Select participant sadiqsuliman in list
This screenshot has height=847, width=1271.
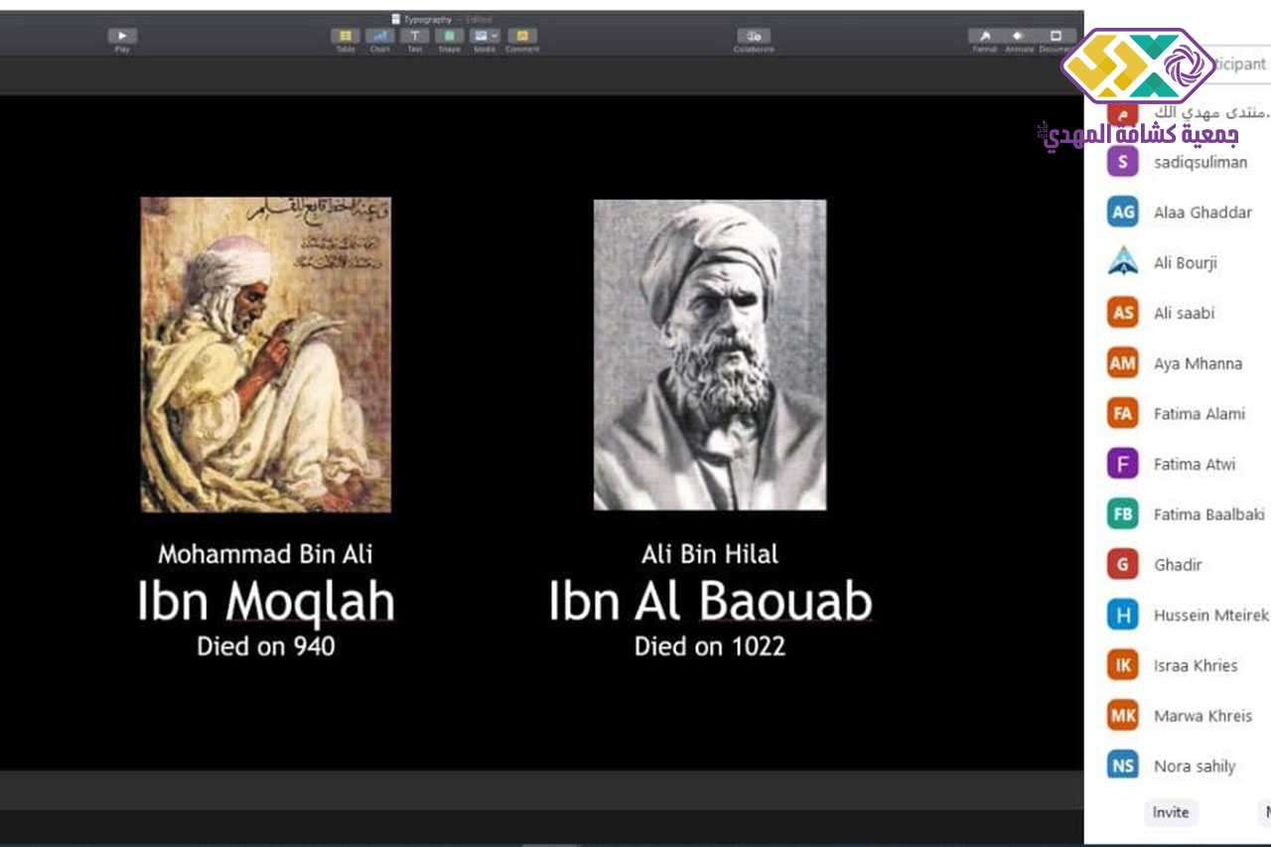coord(1200,162)
